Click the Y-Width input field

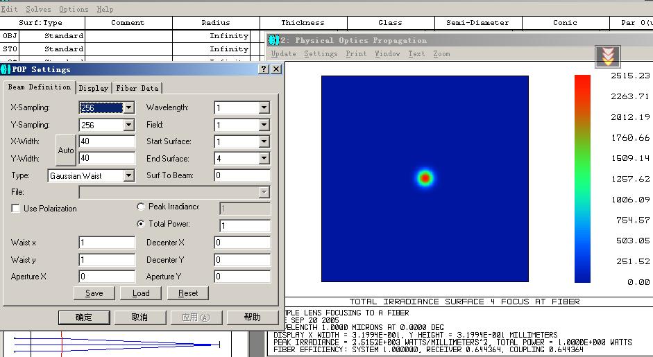tap(107, 158)
